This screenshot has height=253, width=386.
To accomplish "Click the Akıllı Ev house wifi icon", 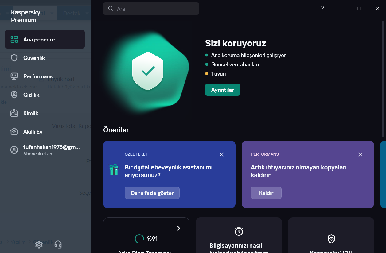I will [x=14, y=131].
